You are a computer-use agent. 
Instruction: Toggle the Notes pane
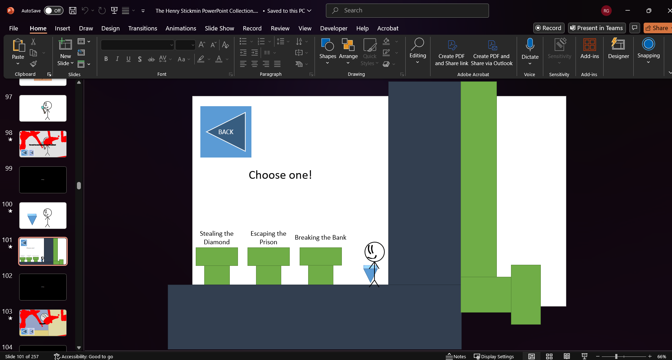pyautogui.click(x=456, y=356)
